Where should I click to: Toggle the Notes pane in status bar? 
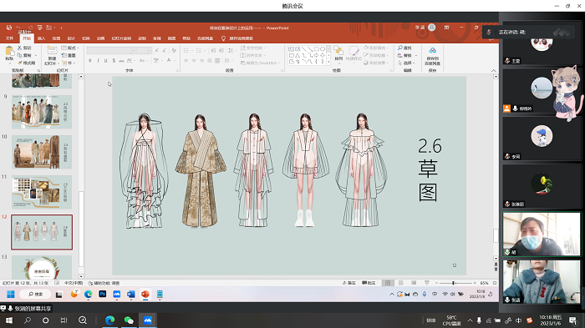pos(349,283)
